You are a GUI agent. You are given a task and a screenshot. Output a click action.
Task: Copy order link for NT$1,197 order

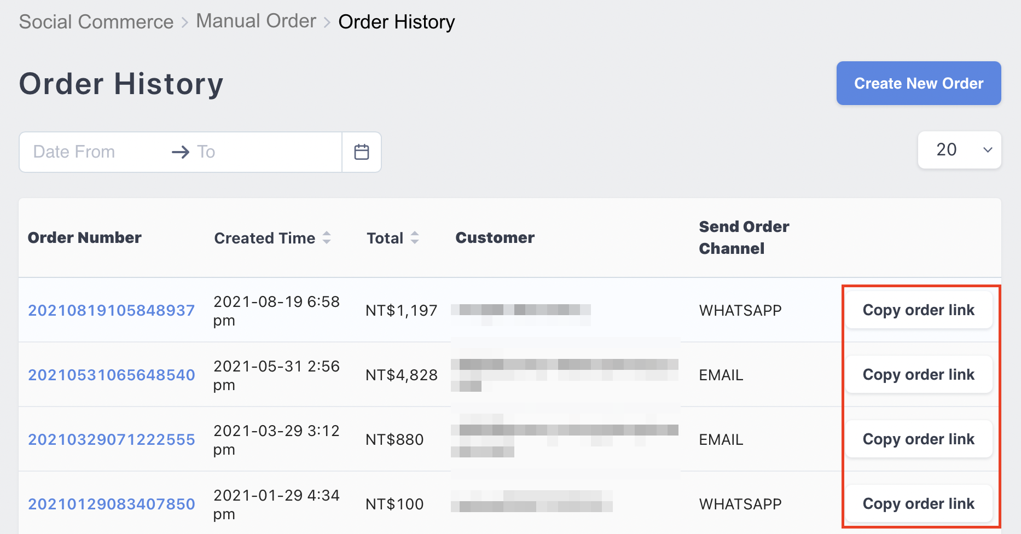[x=919, y=310]
